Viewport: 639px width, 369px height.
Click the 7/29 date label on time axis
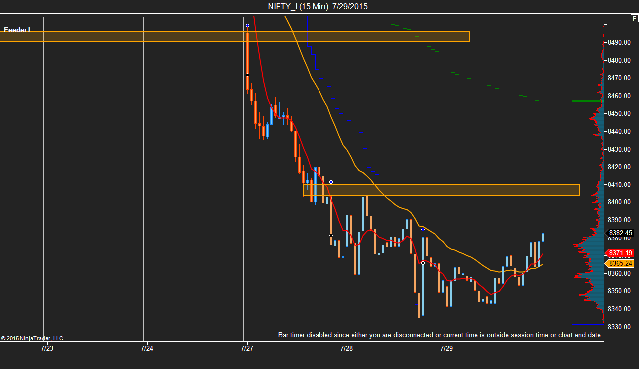click(x=446, y=348)
